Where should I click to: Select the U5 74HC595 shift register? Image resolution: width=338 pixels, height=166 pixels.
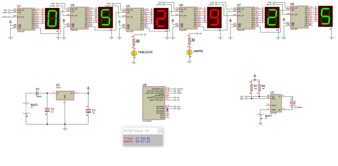click(x=135, y=19)
